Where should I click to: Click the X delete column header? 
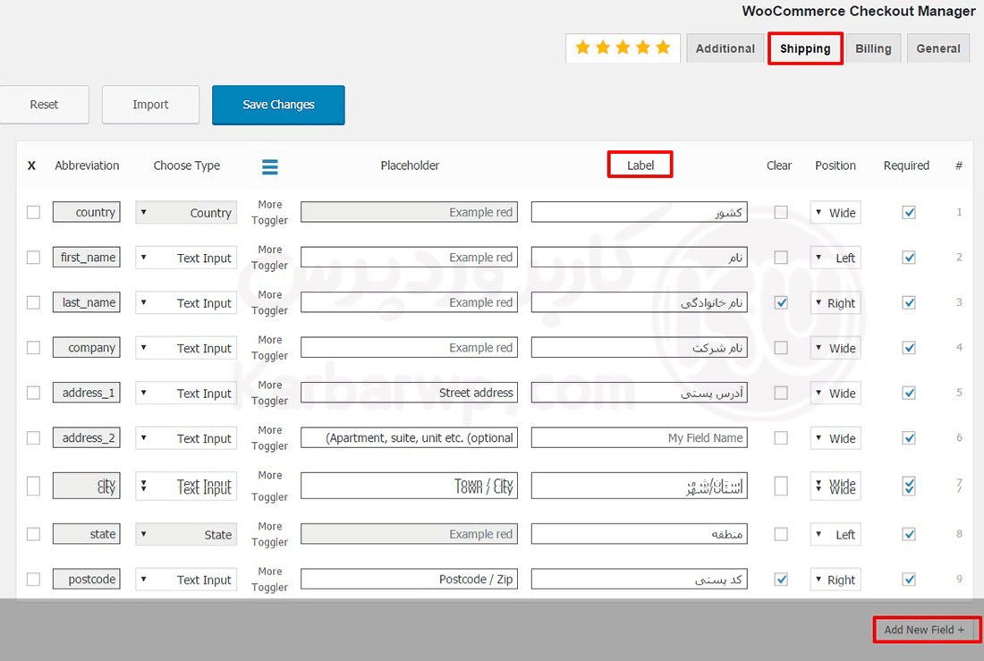point(31,165)
